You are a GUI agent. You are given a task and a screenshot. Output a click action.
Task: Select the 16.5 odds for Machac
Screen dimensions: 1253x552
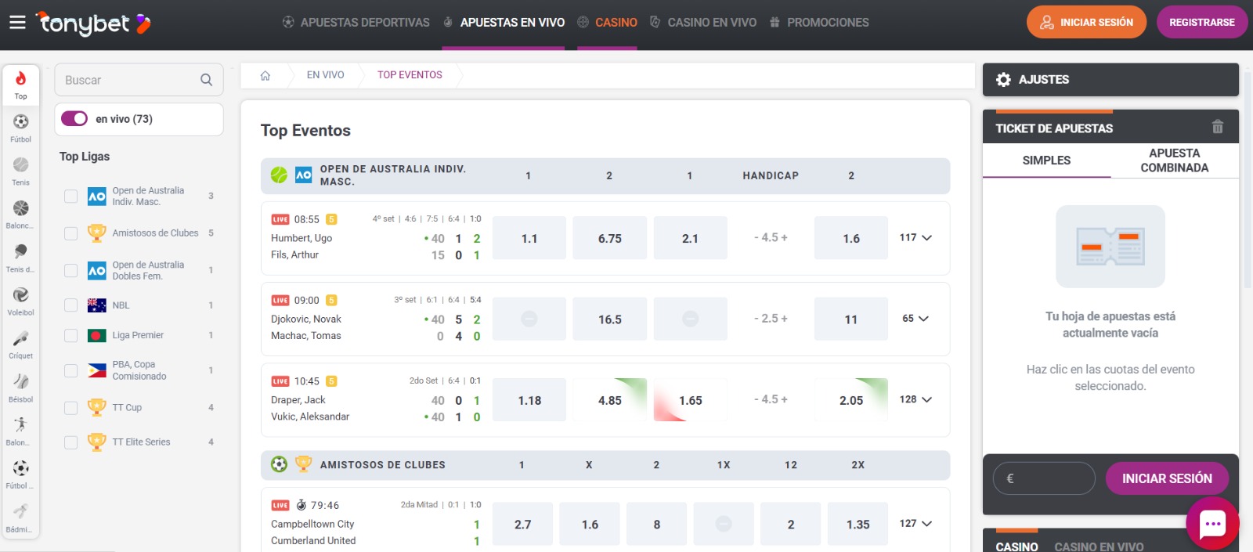(x=610, y=319)
